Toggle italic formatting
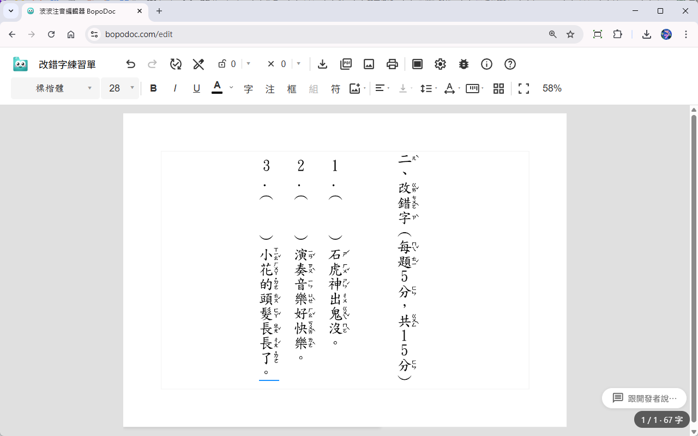Viewport: 698px width, 436px height. (174, 88)
